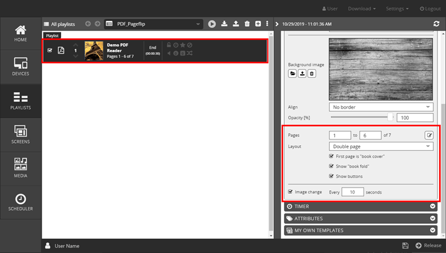Toggle 'First page is book cover' checkbox
The height and width of the screenshot is (253, 446).
click(331, 156)
